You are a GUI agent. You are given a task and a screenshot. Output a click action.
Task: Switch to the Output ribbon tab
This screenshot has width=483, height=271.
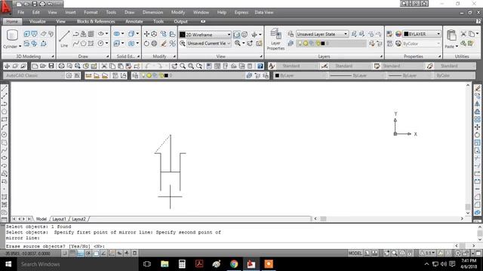point(180,22)
